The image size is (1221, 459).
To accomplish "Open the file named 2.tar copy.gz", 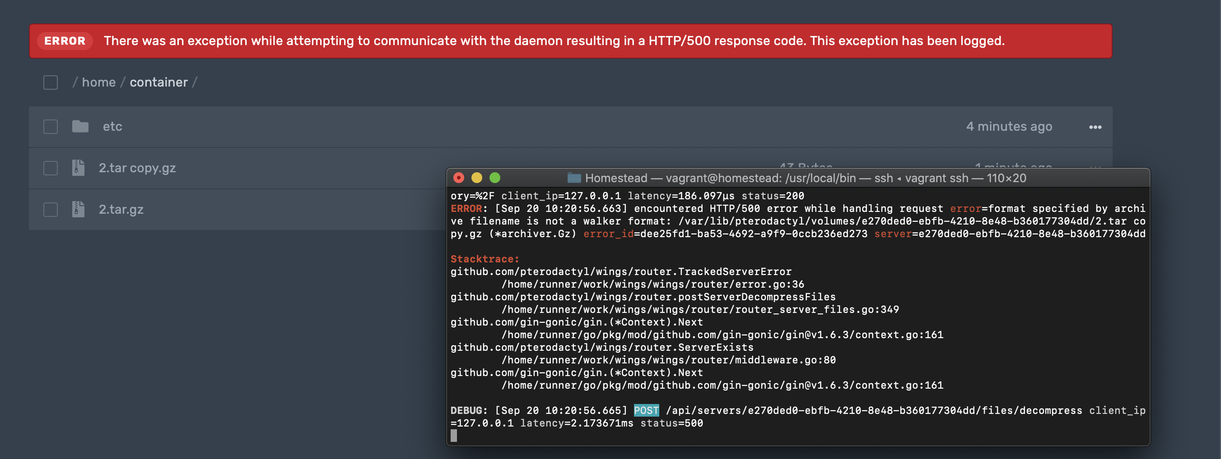I will (x=137, y=168).
